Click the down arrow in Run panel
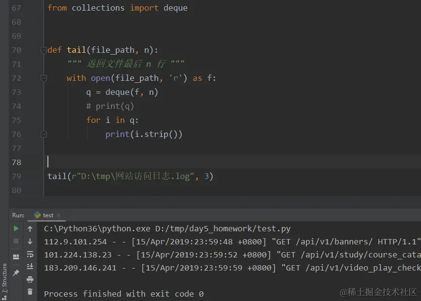 30,241
